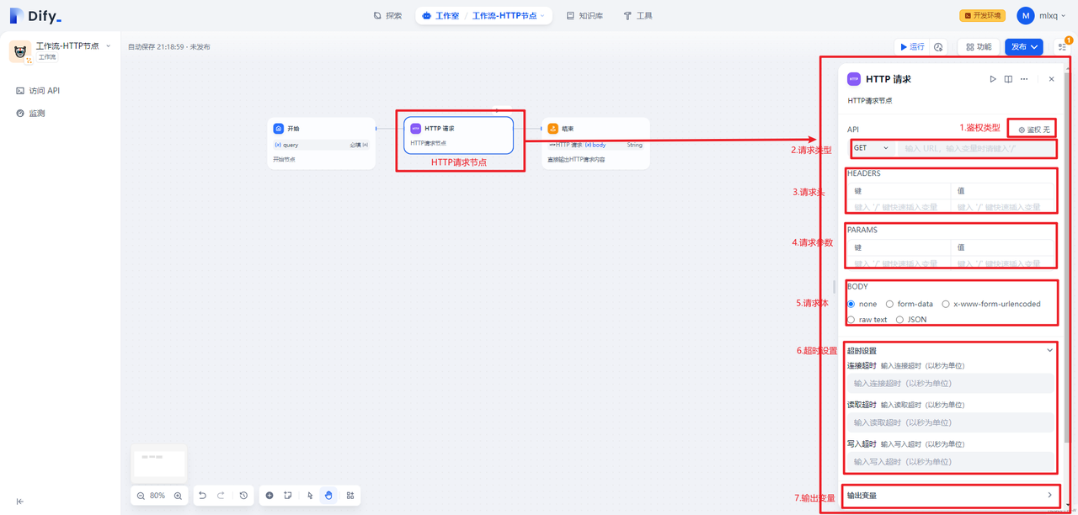Click the node organize icon in canvas toolbar
The height and width of the screenshot is (515, 1078).
tap(350, 496)
